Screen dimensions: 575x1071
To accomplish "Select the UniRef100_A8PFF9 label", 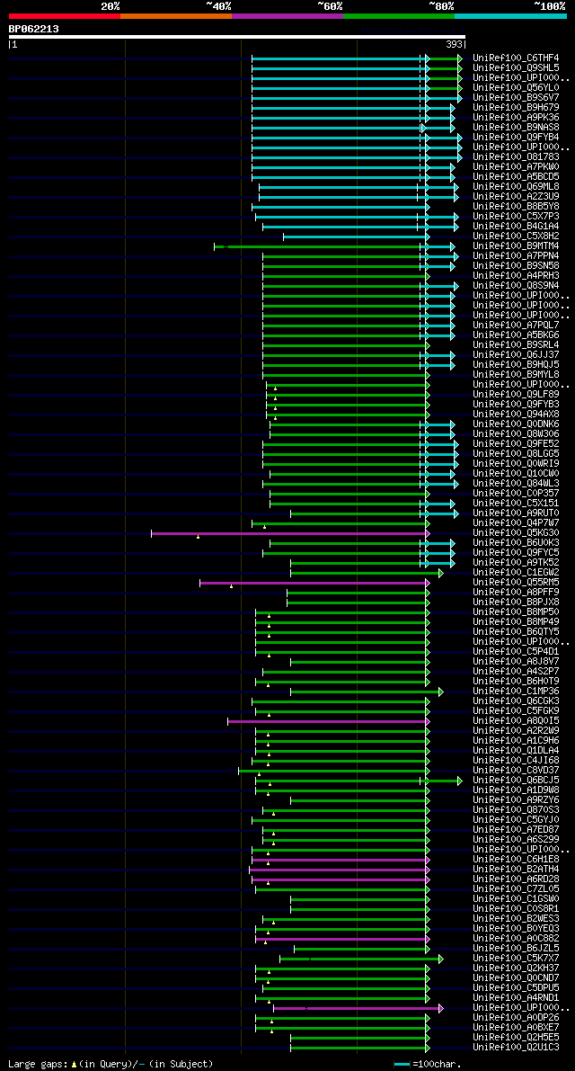I will (516, 593).
